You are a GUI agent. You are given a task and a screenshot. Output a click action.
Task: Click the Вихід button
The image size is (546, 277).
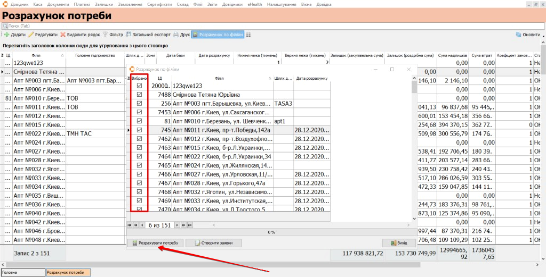[399, 243]
